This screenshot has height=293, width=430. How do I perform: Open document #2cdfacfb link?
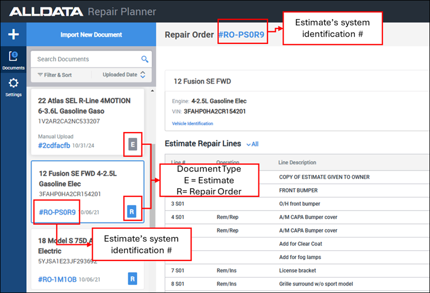tap(54, 145)
